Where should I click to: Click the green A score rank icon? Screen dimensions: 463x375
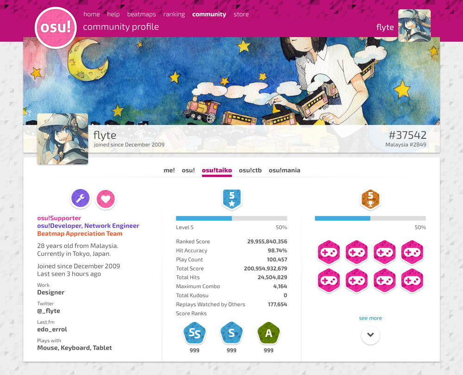tap(269, 333)
